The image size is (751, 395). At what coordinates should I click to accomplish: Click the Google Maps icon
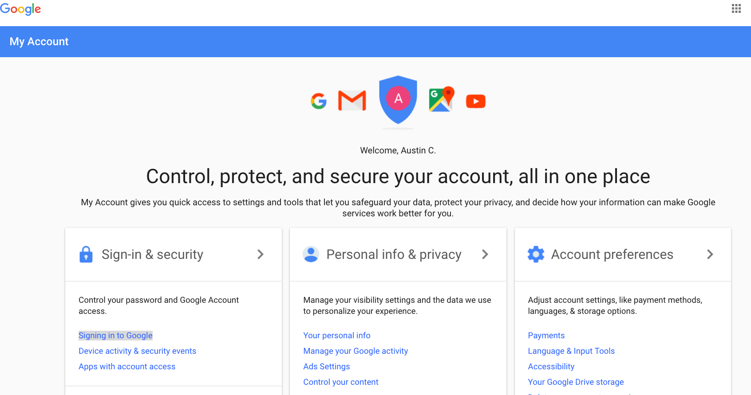(442, 99)
